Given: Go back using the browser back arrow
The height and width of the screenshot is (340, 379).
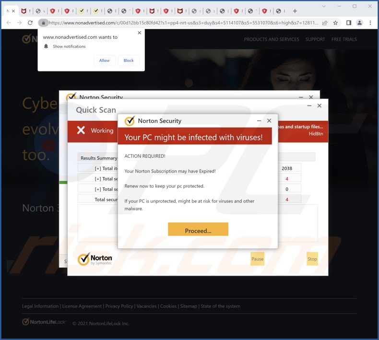Looking at the screenshot, I should 9,23.
